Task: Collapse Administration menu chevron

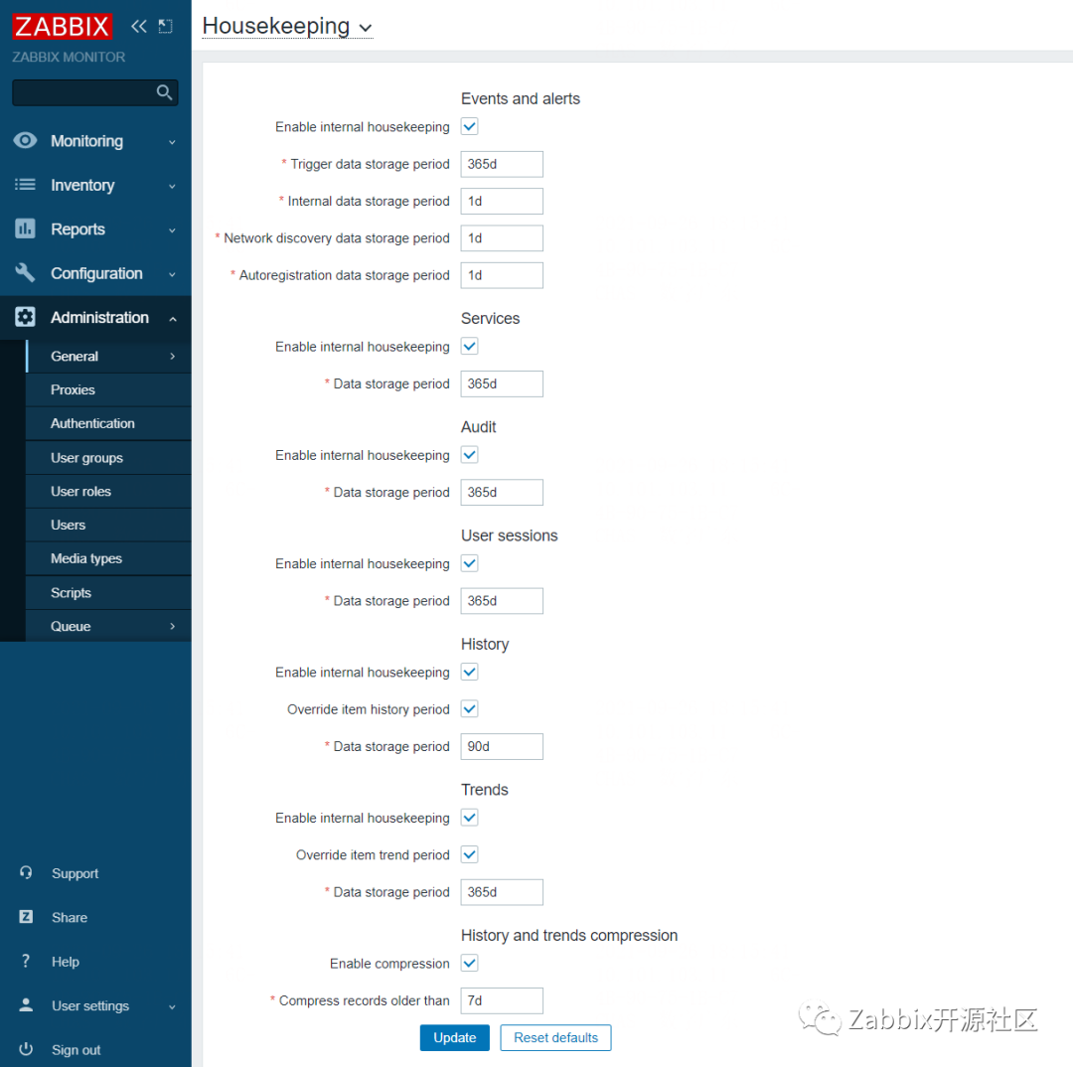Action: click(x=173, y=319)
